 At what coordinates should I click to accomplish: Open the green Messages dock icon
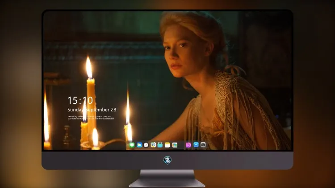(x=132, y=145)
